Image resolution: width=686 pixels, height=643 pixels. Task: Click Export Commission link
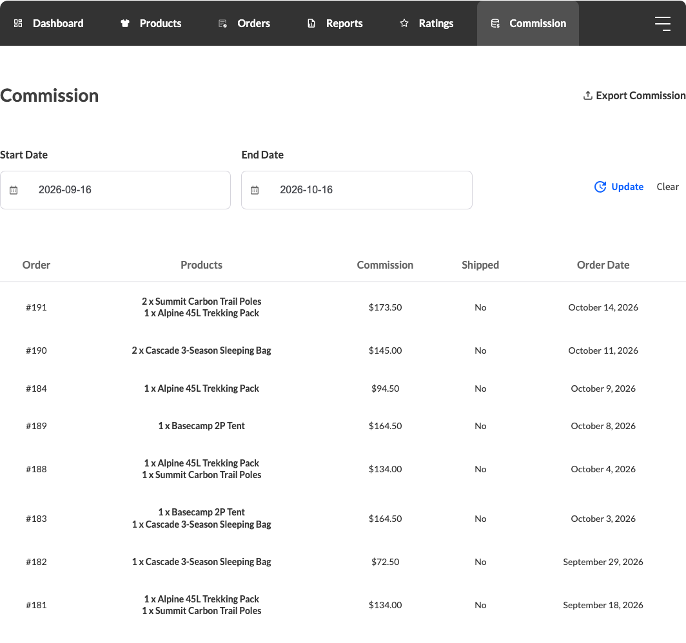pyautogui.click(x=634, y=95)
